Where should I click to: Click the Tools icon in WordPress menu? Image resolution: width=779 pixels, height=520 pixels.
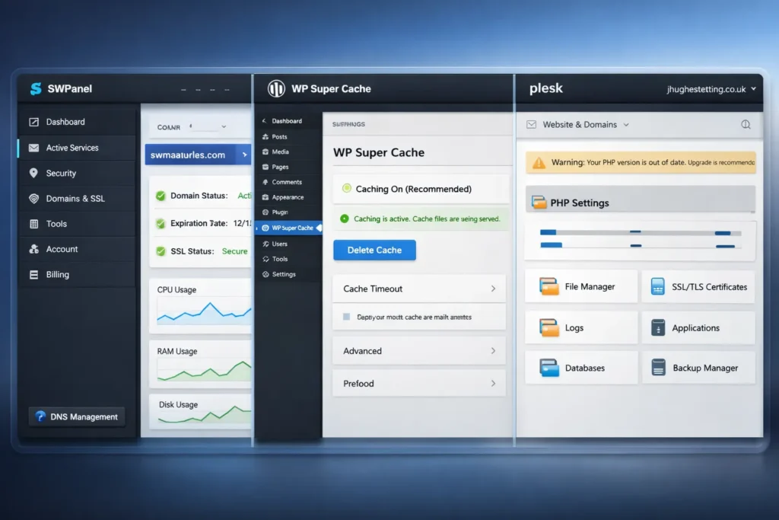tap(265, 259)
